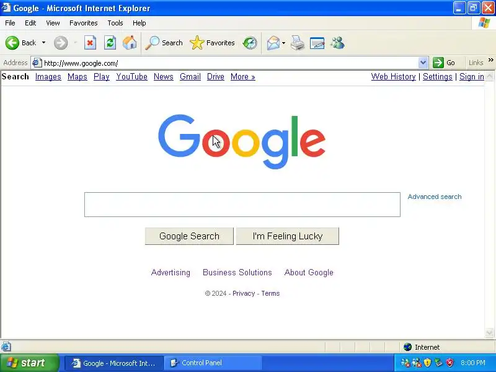Open the News link
Screen dimensions: 496x372
[164, 76]
